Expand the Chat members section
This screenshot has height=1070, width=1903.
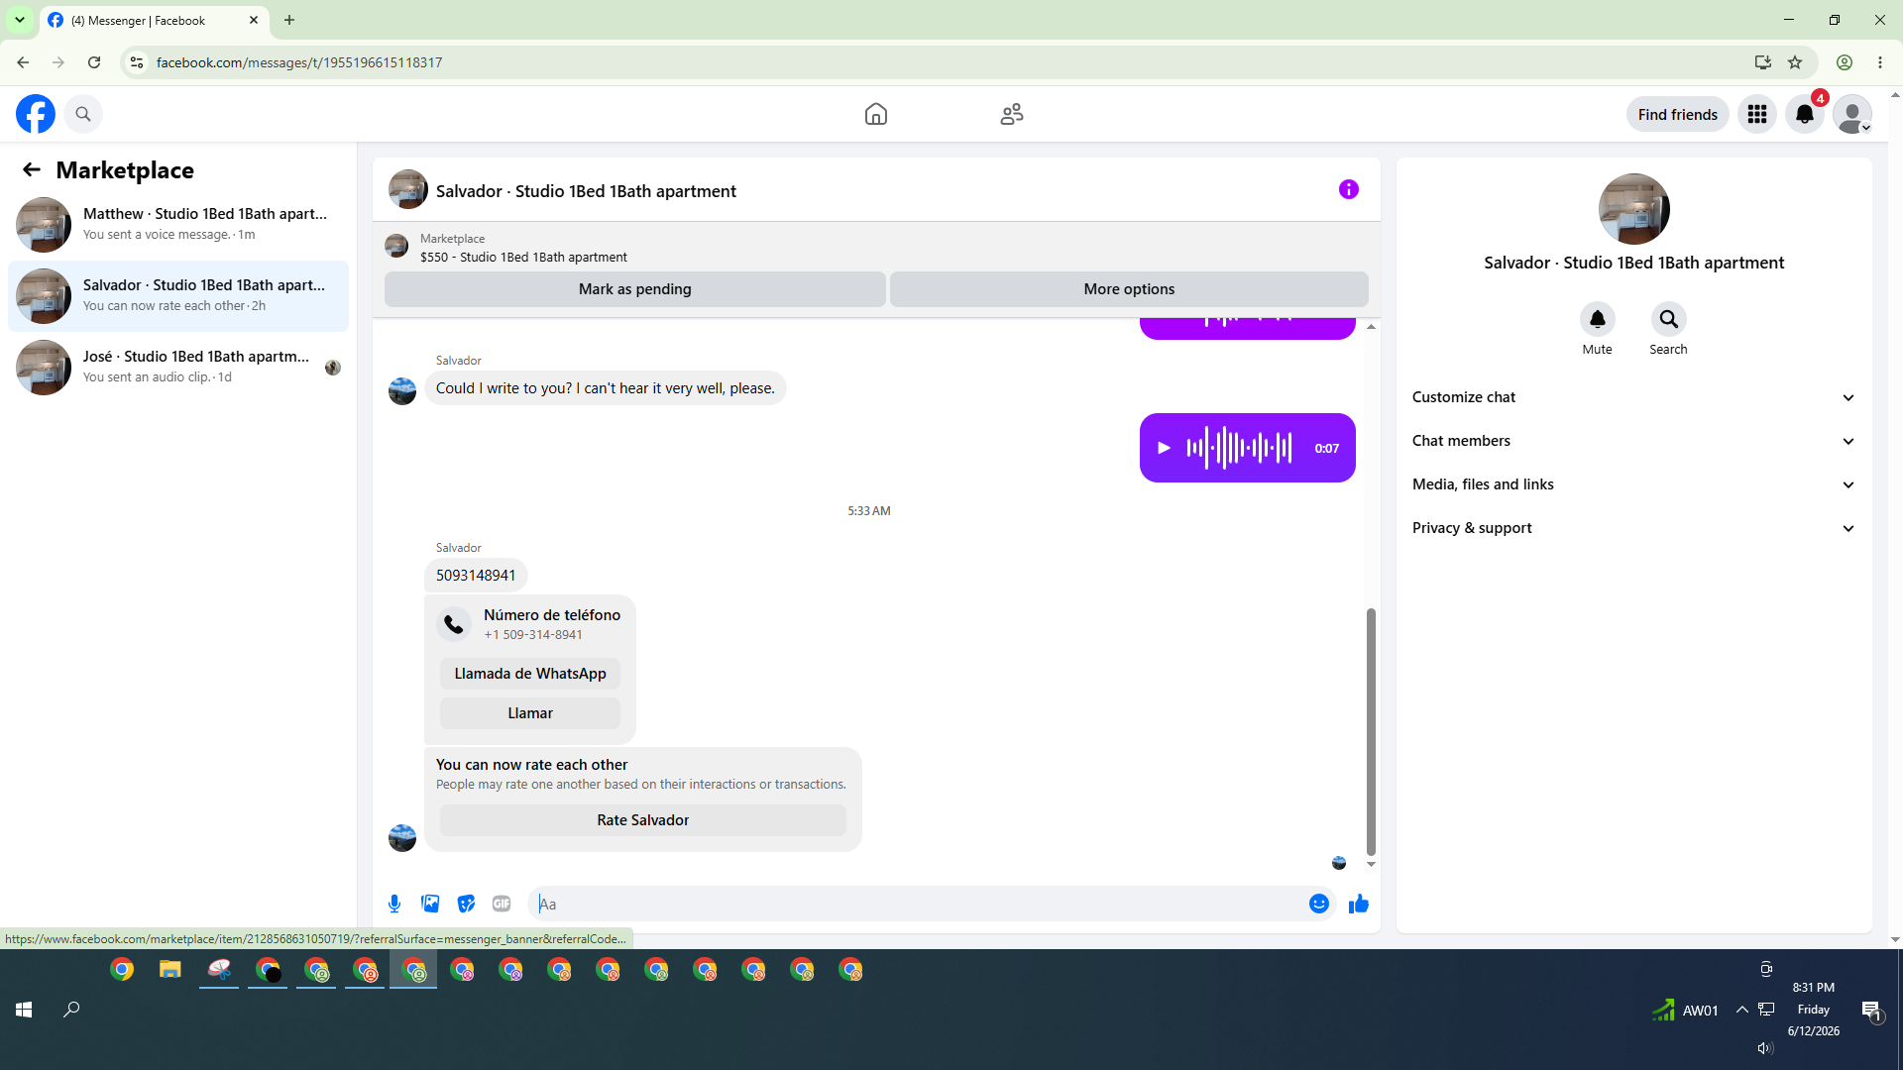1633,441
